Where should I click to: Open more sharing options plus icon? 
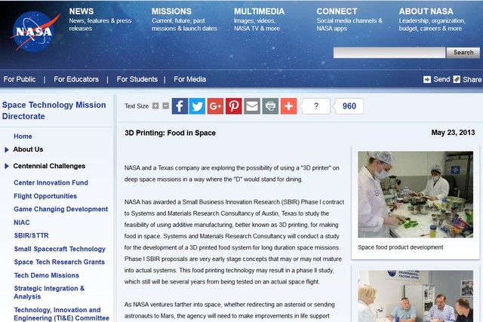click(x=288, y=106)
